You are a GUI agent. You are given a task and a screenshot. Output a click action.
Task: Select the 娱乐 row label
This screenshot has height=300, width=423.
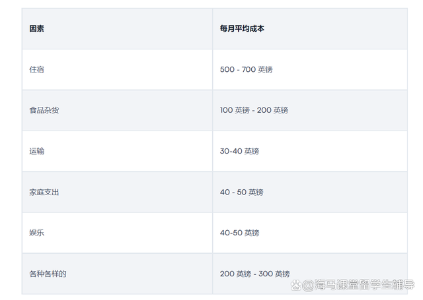(x=37, y=233)
